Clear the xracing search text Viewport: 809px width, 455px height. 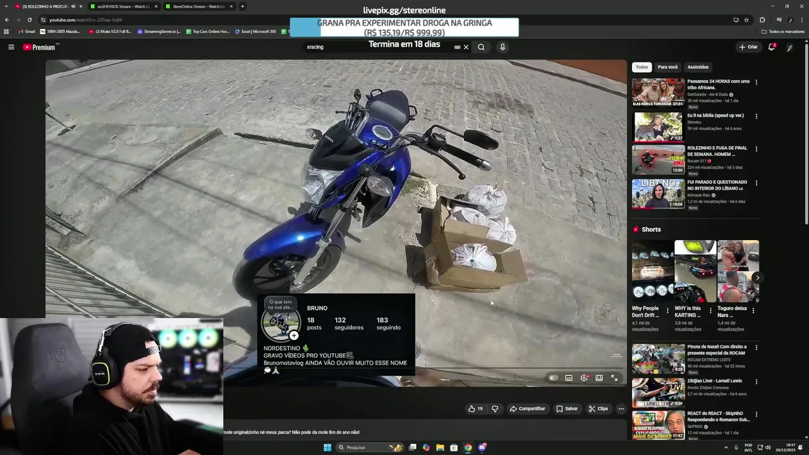[466, 47]
